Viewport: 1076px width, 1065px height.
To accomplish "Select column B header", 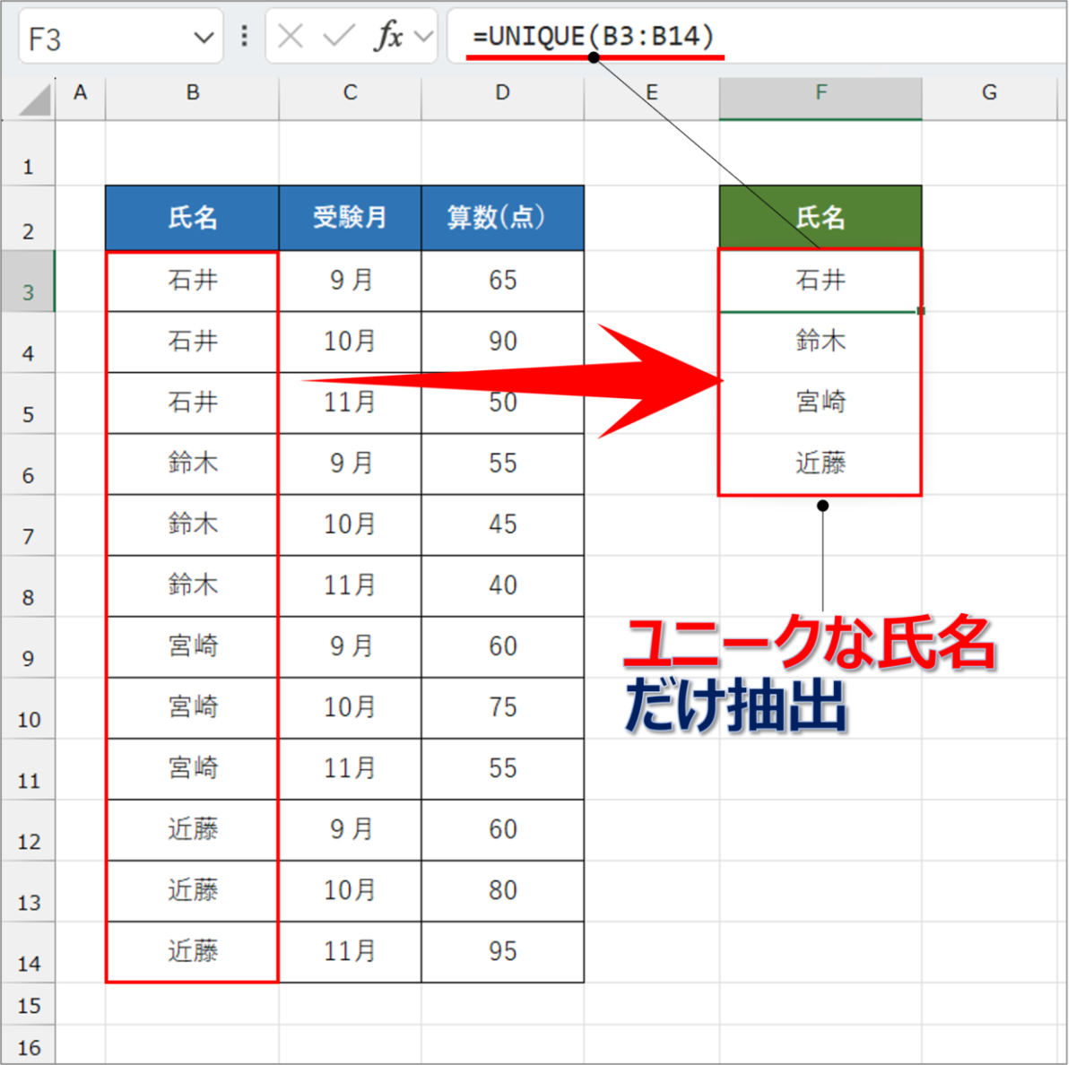I will pos(193,93).
